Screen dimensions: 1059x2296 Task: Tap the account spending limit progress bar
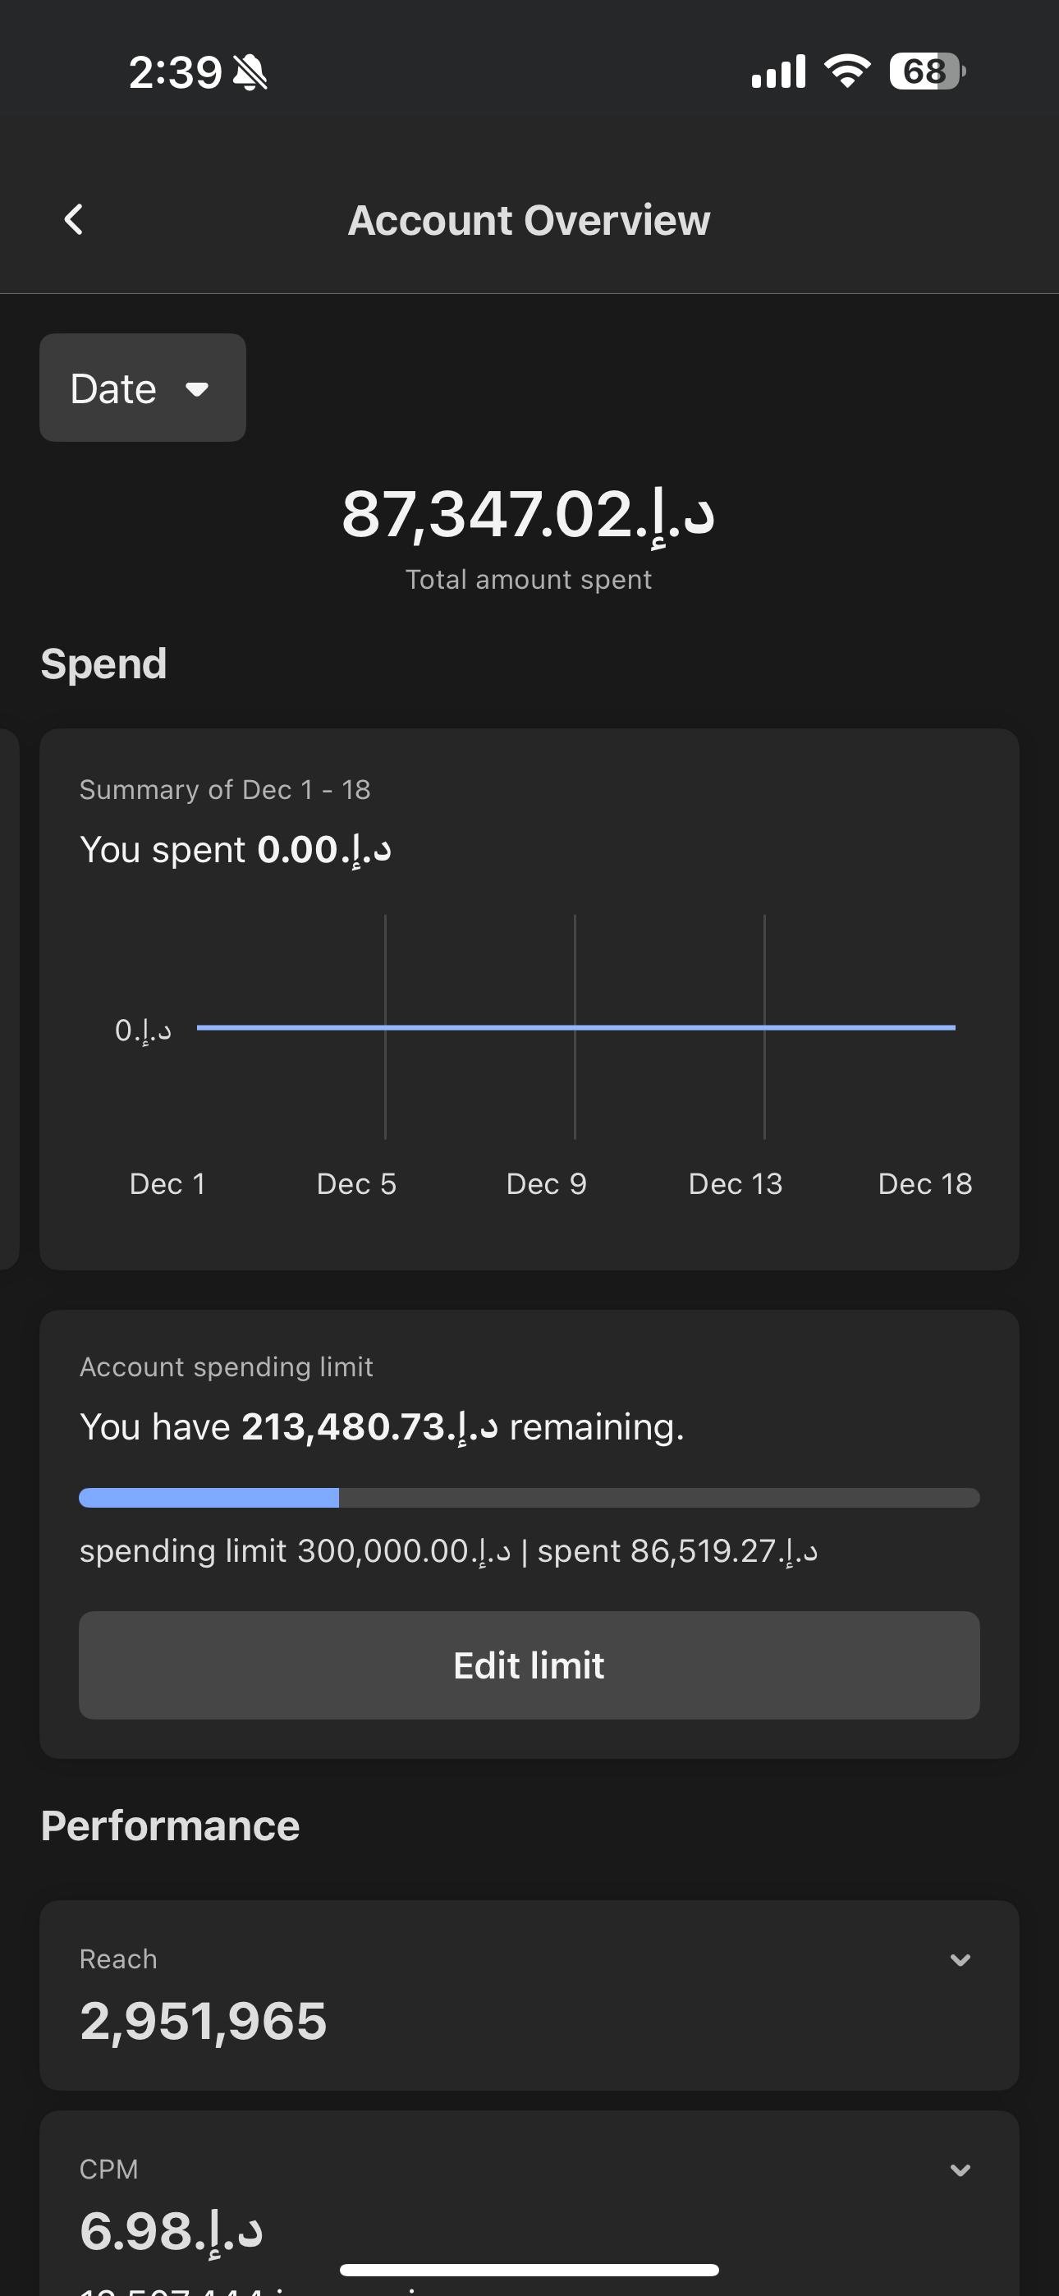pos(529,1497)
